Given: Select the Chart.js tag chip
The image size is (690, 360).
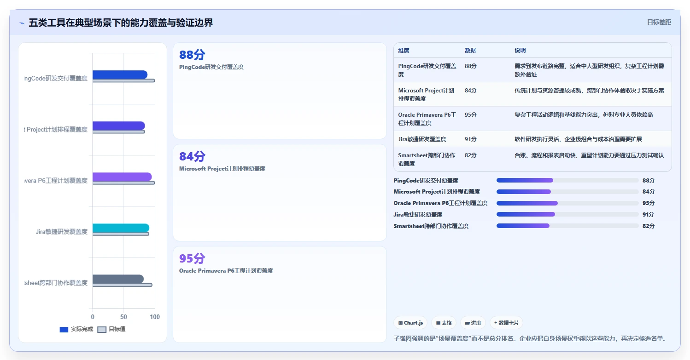Looking at the screenshot, I should (411, 323).
